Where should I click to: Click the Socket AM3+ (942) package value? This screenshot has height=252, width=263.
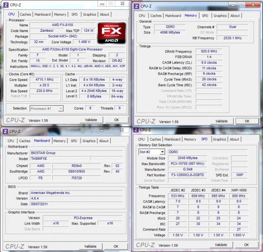coord(62,36)
